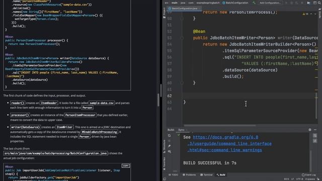The width and height of the screenshot is (322, 181).
Task: Open the Project tool window side tab
Action: (x=164, y=13)
